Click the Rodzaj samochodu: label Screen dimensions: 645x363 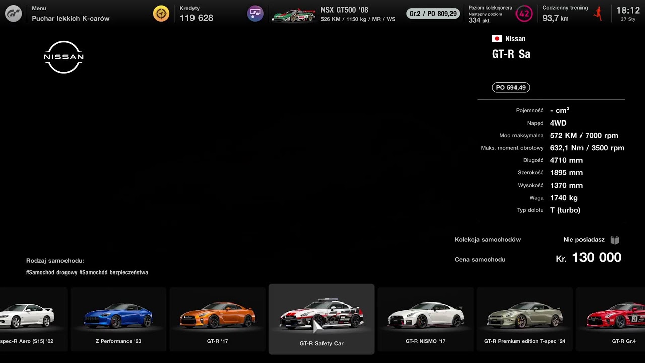[55, 261]
